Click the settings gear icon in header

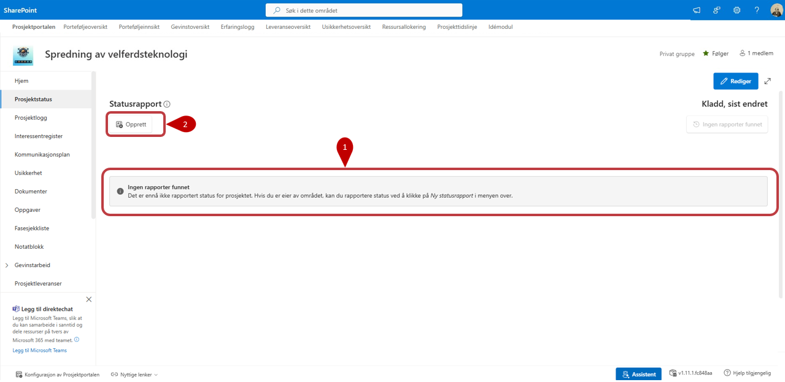pyautogui.click(x=737, y=10)
